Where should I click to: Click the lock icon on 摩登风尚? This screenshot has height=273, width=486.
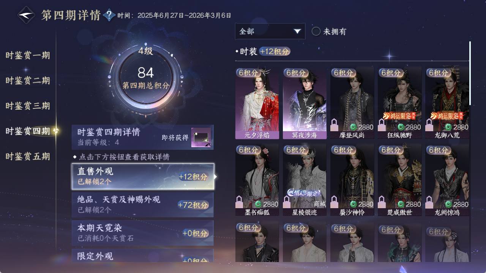[335, 126]
